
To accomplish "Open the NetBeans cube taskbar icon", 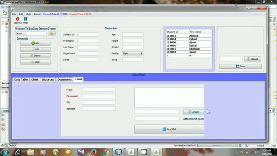I will coord(119,152).
